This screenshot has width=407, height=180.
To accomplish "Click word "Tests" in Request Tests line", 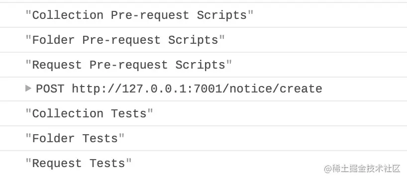I will [107, 164].
